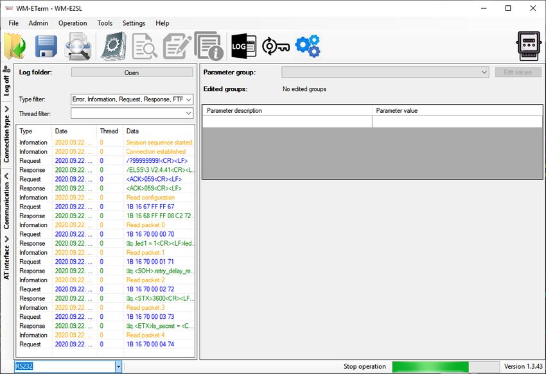This screenshot has height=374, width=546.
Task: Open the Help menu
Action: (x=163, y=23)
